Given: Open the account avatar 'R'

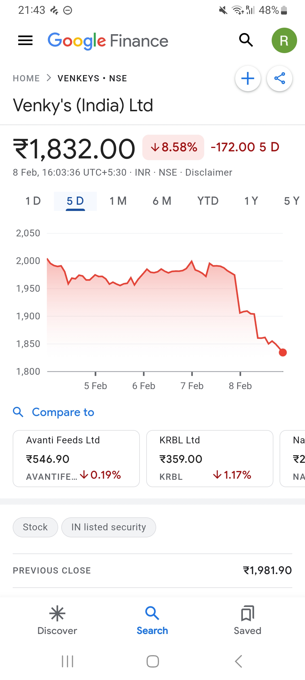Looking at the screenshot, I should pos(284,40).
